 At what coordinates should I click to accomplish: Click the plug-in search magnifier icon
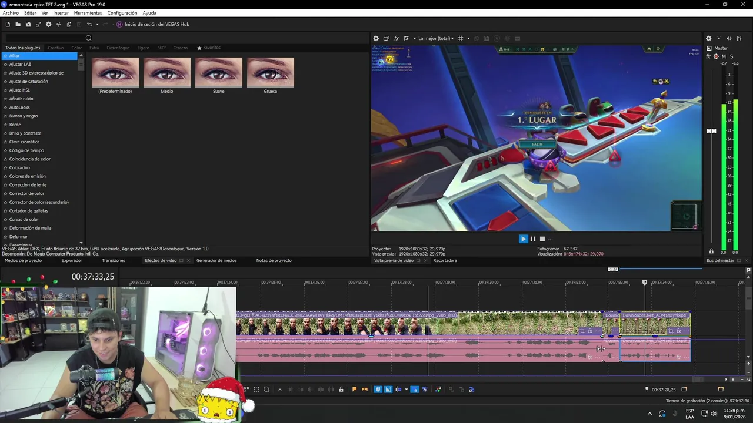[x=88, y=38]
